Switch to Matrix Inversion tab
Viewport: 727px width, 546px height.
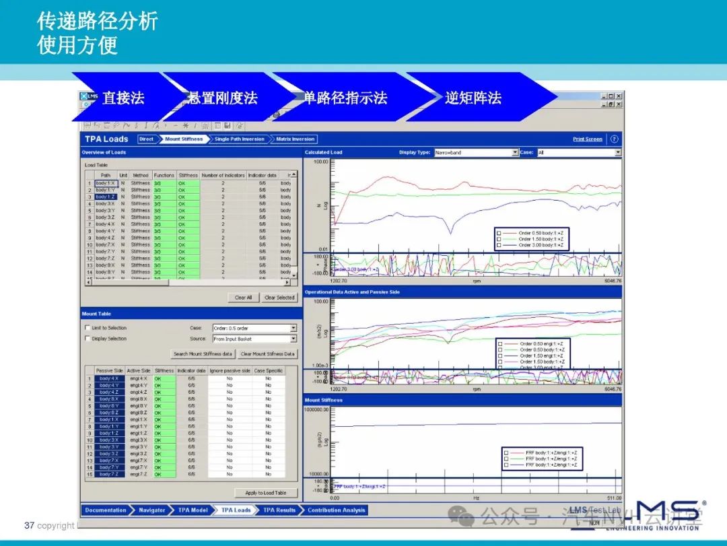(295, 139)
